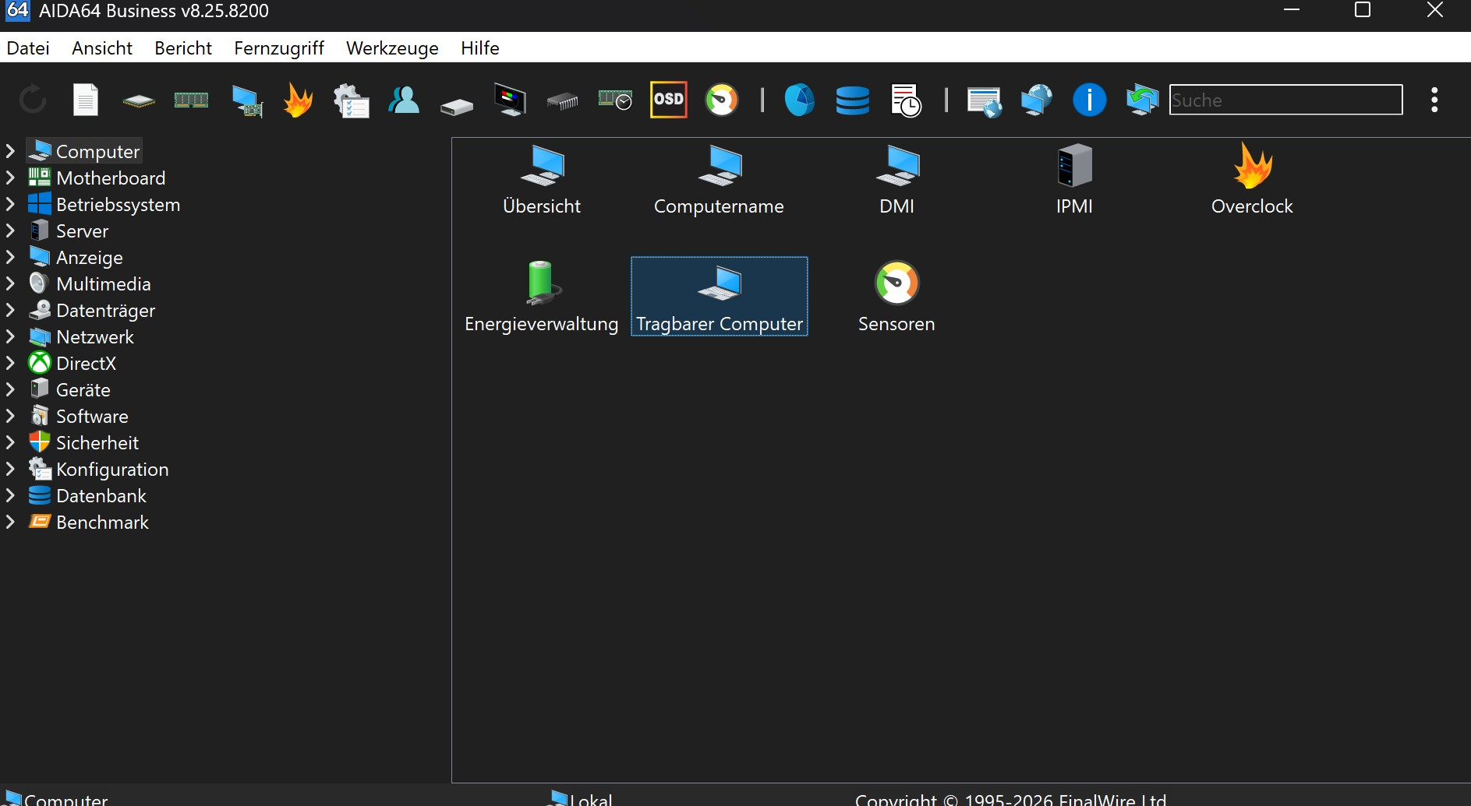The width and height of the screenshot is (1471, 806).
Task: Click the refresh arrow icon in toolbar
Action: pos(33,100)
